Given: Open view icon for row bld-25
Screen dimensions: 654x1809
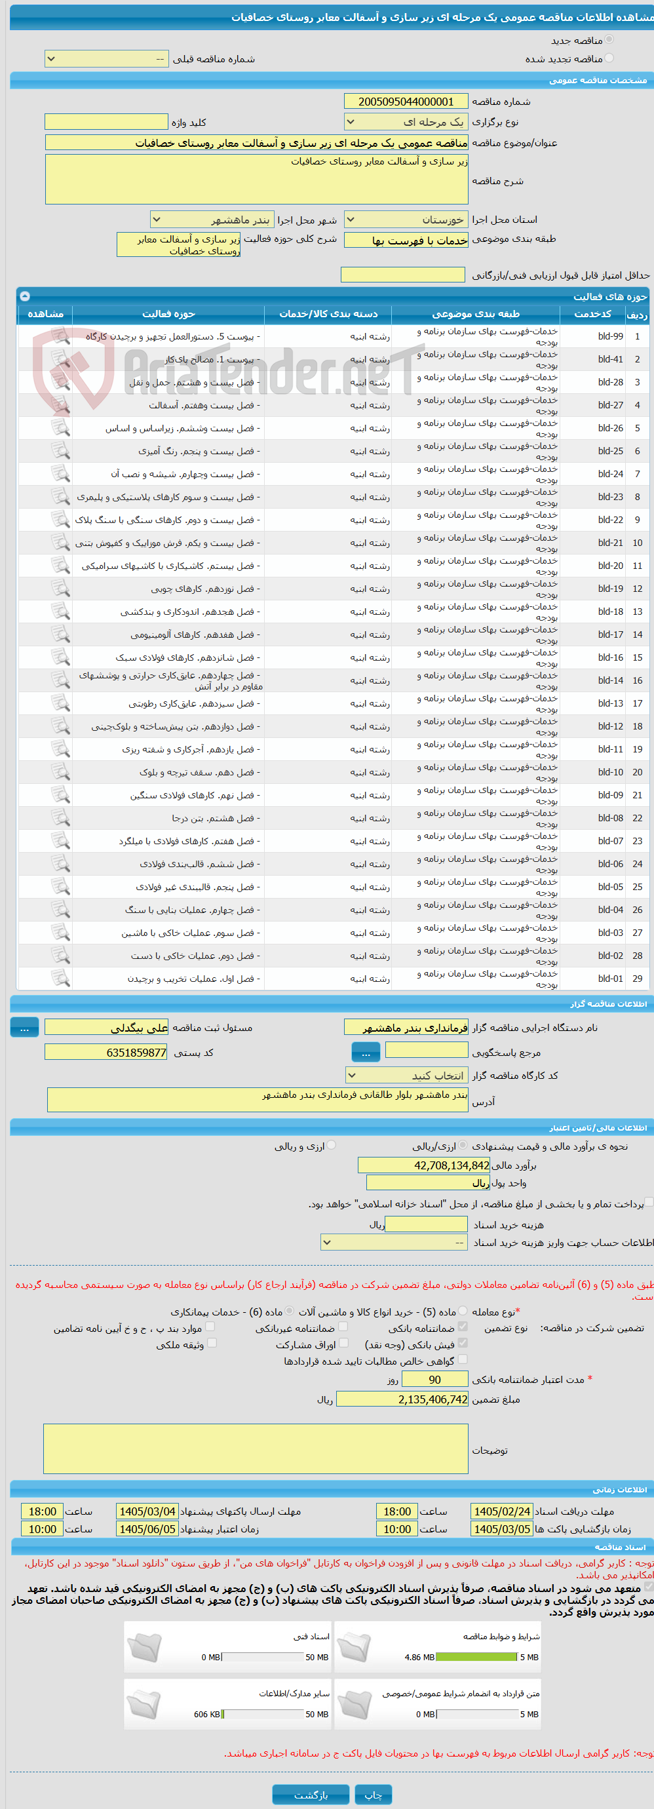Looking at the screenshot, I should 61,451.
